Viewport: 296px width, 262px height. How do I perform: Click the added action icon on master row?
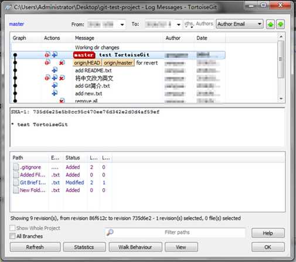pyautogui.click(x=55, y=55)
